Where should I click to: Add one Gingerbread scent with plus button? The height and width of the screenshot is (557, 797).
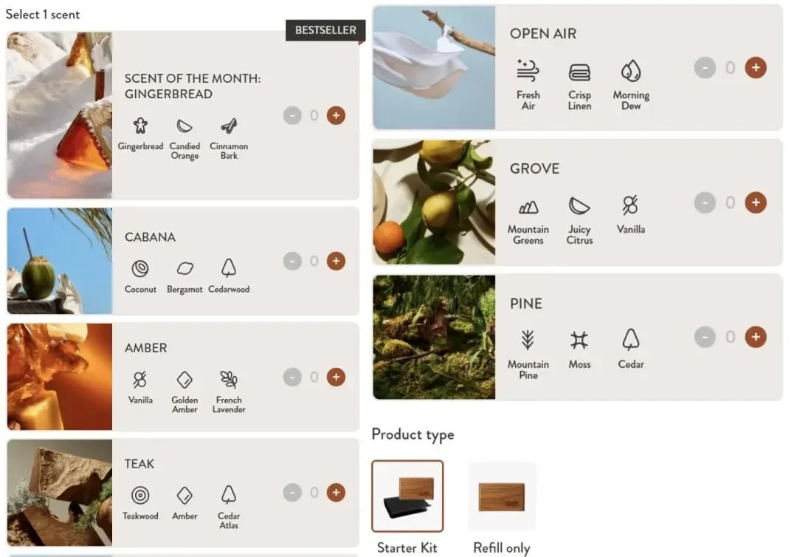[336, 115]
